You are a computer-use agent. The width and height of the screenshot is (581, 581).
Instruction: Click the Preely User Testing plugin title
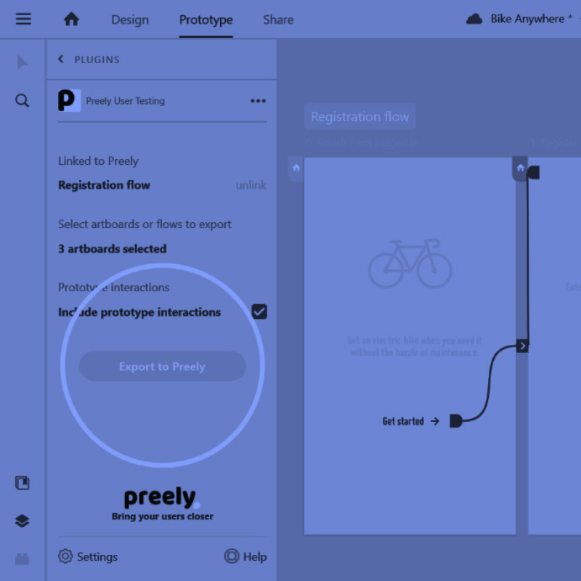[125, 101]
